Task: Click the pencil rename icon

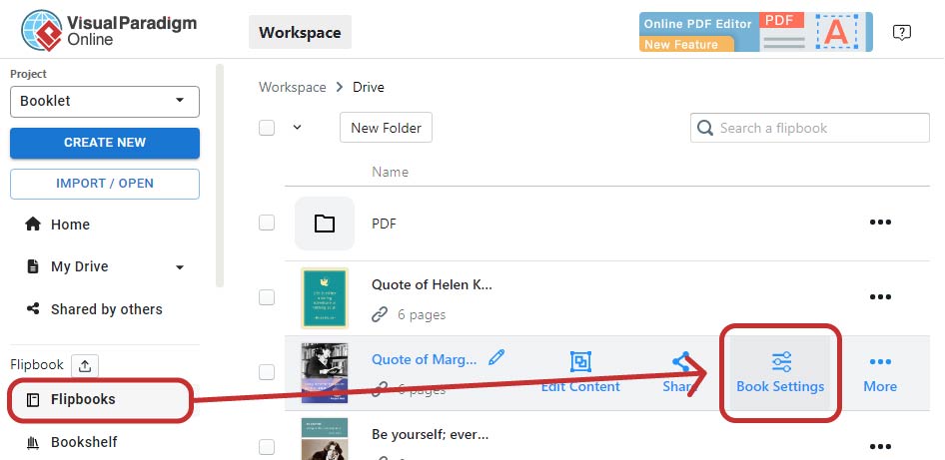Action: tap(496, 357)
